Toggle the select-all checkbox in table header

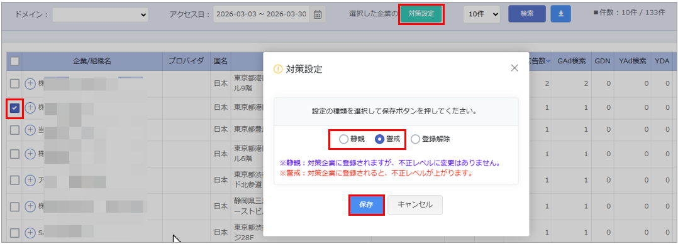click(x=14, y=61)
